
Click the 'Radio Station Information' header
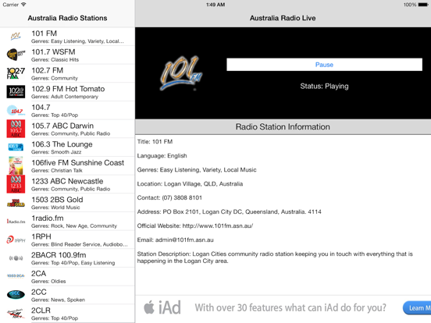point(283,127)
